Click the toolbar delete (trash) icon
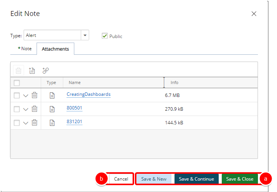 (19, 70)
